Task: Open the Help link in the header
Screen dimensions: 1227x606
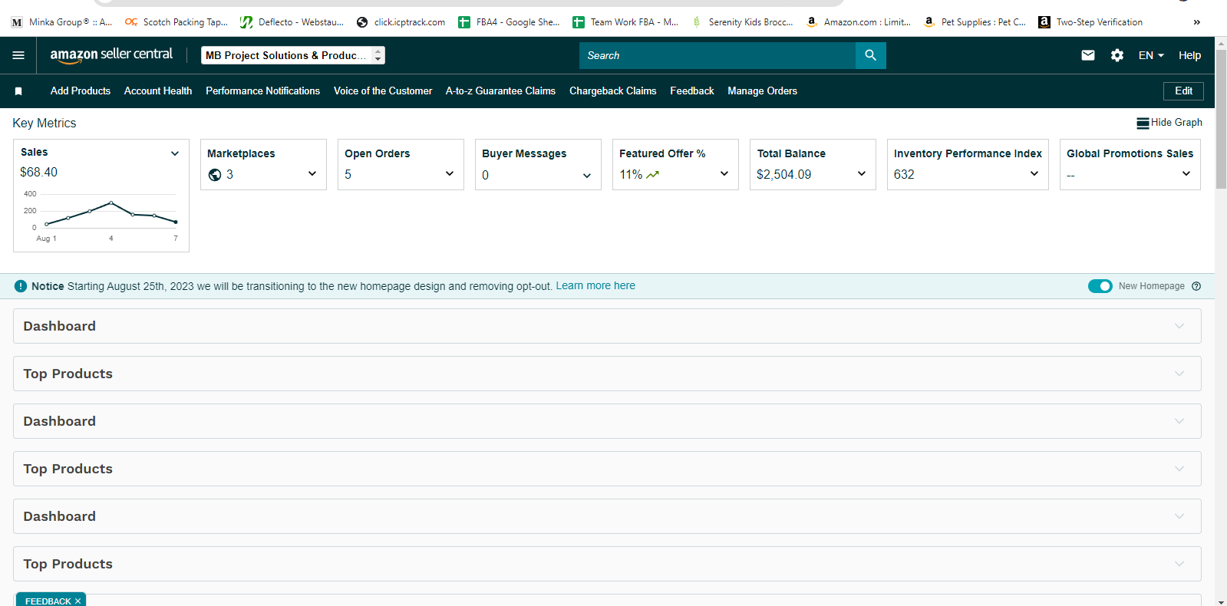Action: tap(1189, 55)
